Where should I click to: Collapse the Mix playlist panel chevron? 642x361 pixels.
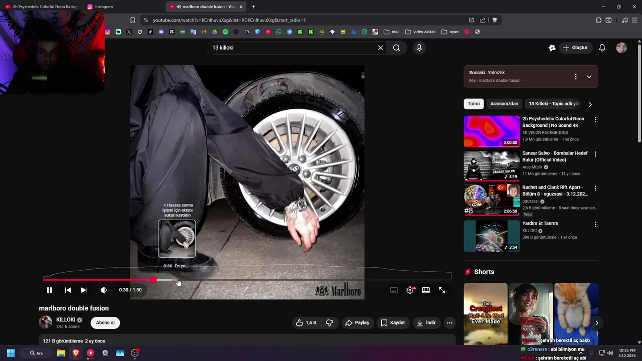(x=589, y=77)
